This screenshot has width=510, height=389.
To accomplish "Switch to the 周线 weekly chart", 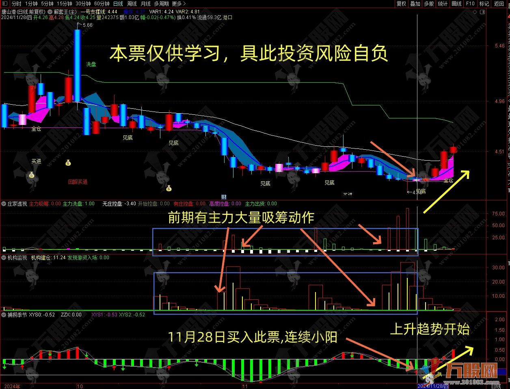I will [x=132, y=4].
